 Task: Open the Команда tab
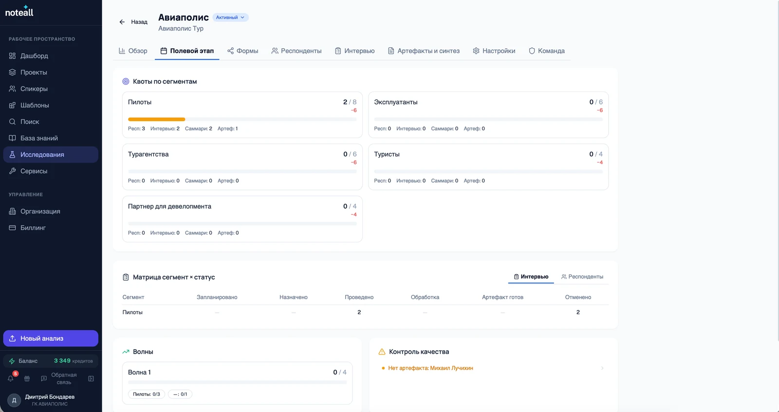pos(546,51)
